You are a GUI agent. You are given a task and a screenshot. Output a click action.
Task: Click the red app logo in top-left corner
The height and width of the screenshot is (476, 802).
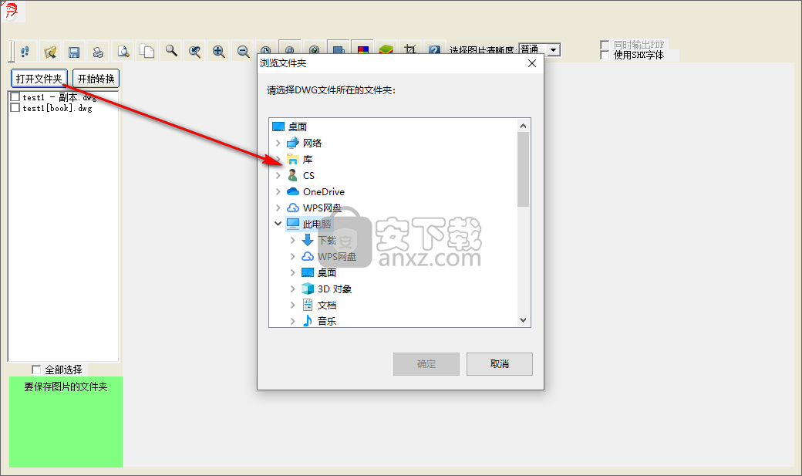click(x=11, y=10)
